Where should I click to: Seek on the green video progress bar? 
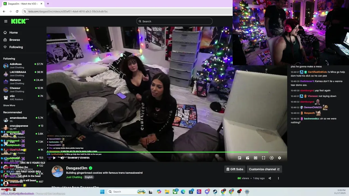tap(167, 152)
